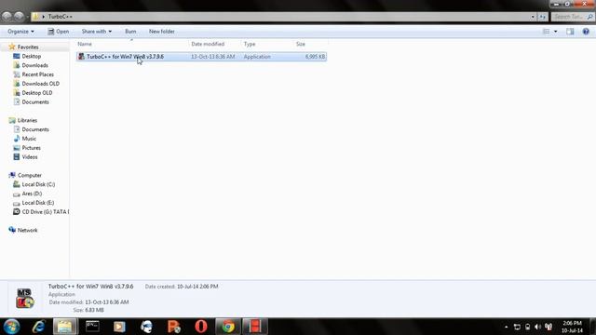
Task: Open the Share with dropdown
Action: 97,32
